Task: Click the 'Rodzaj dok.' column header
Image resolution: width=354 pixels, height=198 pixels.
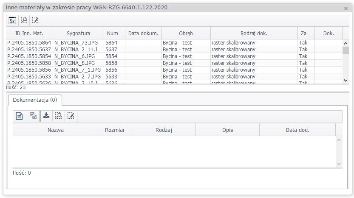Action: (253, 33)
